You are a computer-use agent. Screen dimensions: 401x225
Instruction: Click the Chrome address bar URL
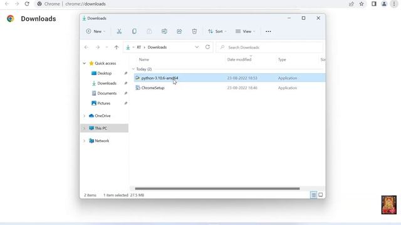85,4
